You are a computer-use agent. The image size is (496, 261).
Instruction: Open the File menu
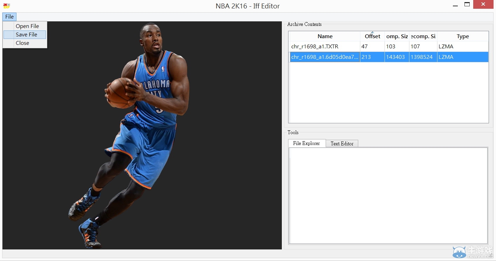point(9,17)
